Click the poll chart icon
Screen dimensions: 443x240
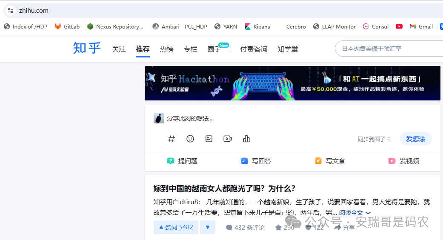tap(246, 139)
